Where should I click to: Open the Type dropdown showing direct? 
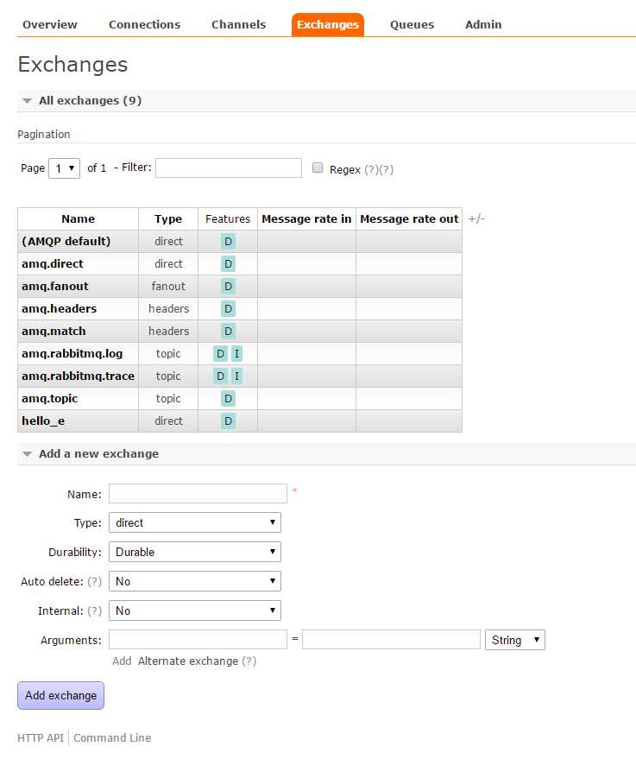pos(195,522)
